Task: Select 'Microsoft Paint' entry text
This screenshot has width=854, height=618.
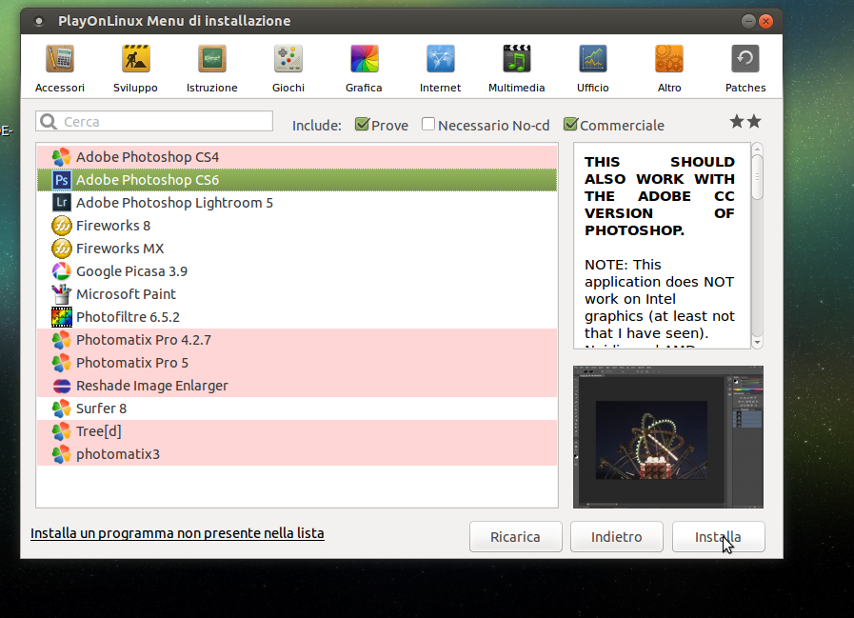Action: (126, 294)
